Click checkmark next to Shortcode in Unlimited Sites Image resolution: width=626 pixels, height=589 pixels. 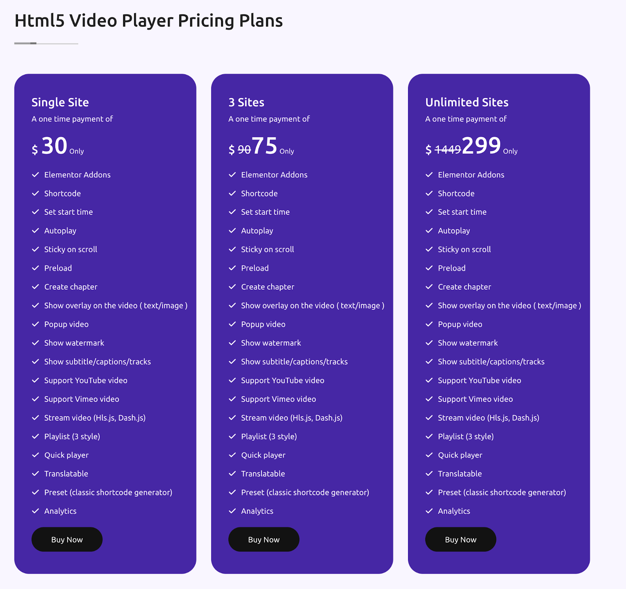tap(429, 193)
